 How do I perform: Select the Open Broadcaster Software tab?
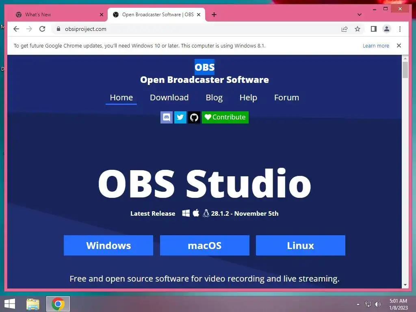pos(156,15)
